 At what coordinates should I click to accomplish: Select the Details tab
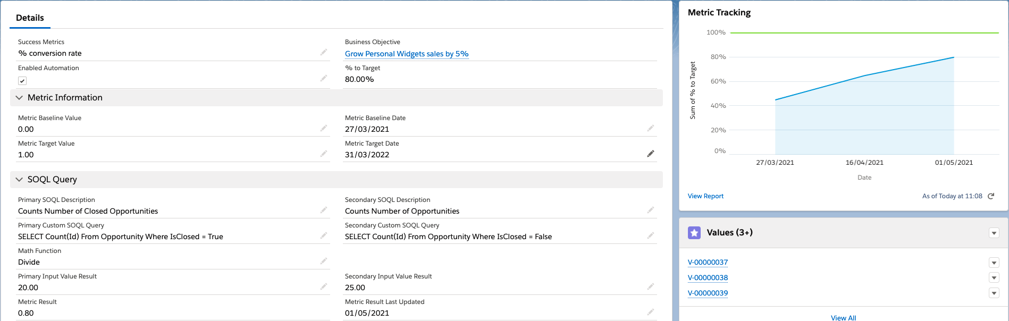coord(29,18)
